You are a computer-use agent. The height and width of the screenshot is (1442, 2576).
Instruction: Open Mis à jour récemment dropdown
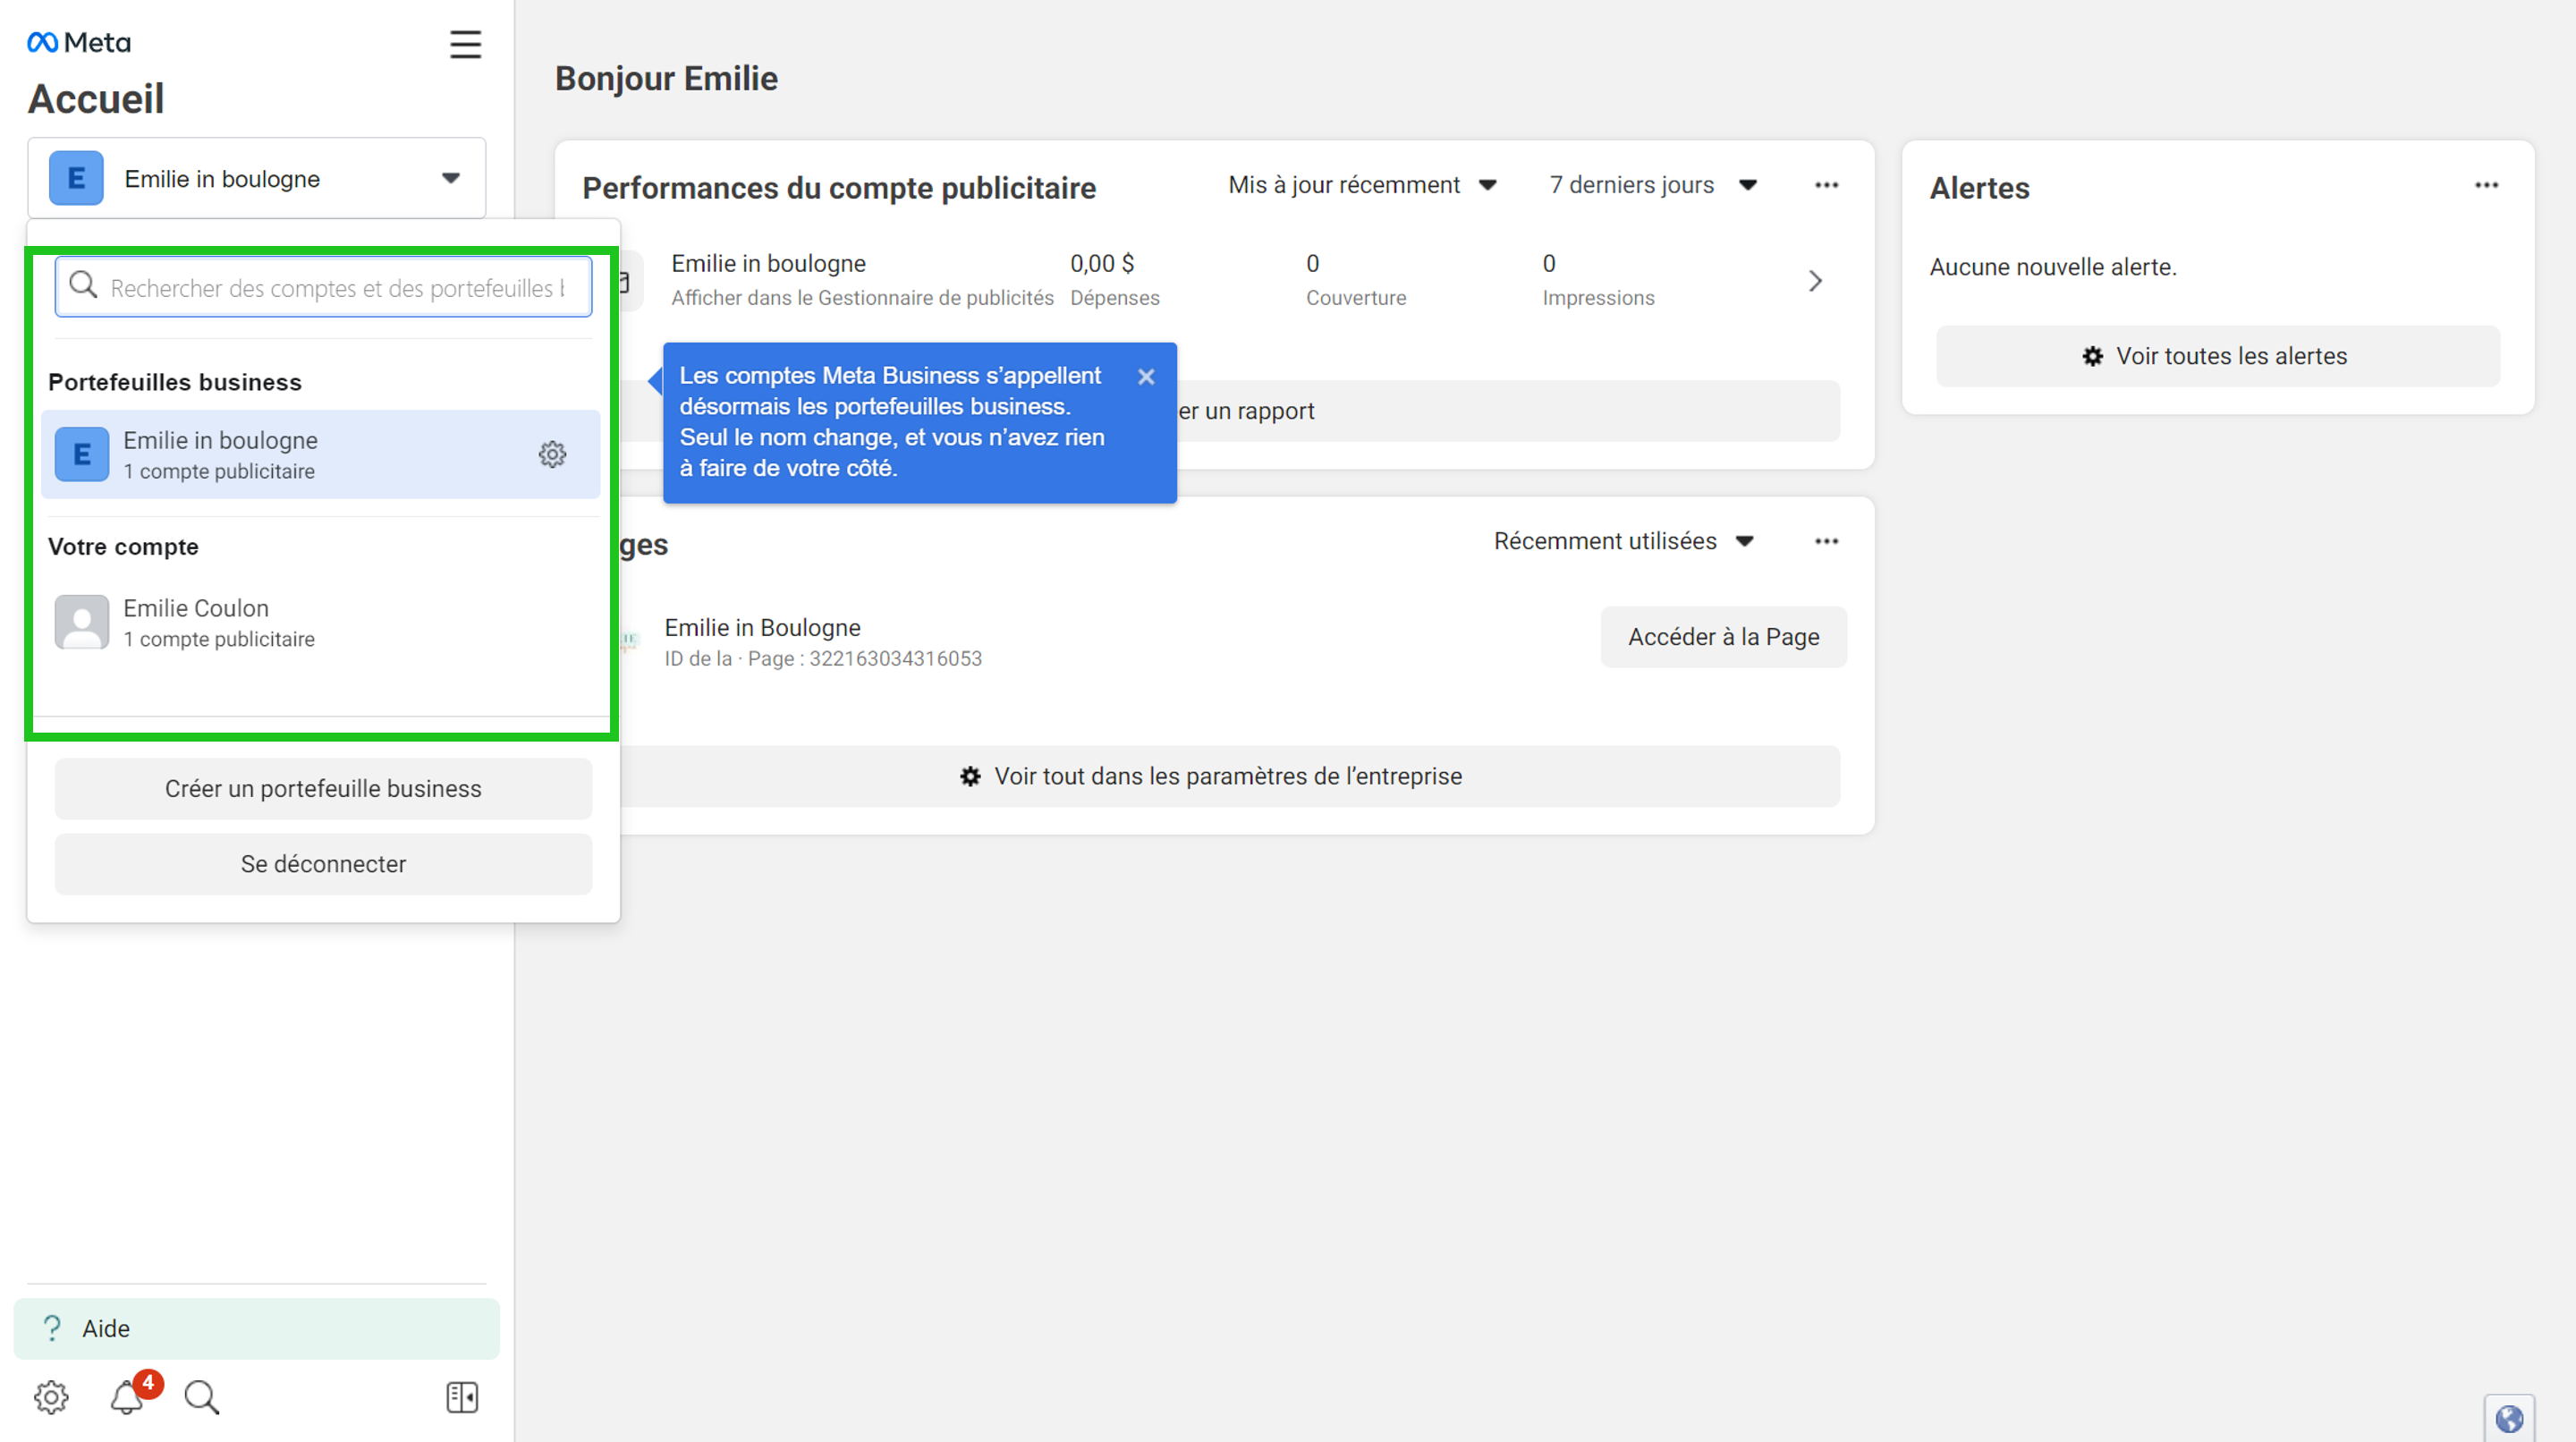pos(1362,185)
